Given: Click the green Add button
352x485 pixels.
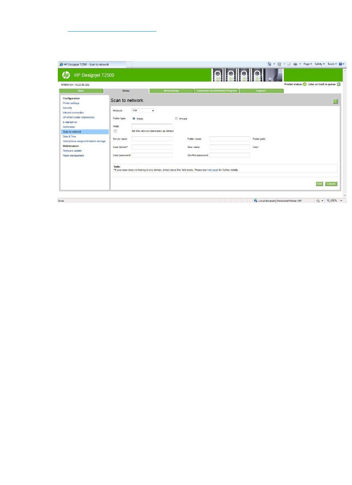Looking at the screenshot, I should coord(319,184).
